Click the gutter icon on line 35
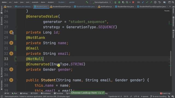The image size is (175, 98). [x=11, y=69]
